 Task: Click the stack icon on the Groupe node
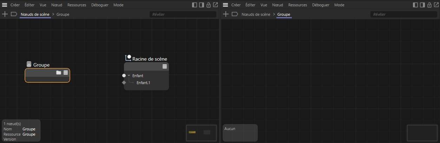66,73
